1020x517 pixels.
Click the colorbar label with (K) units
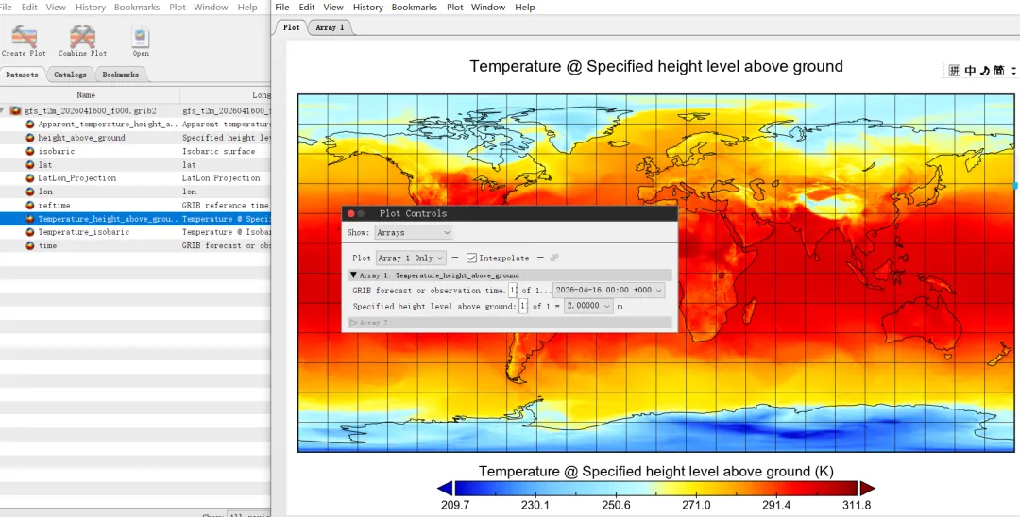(655, 471)
